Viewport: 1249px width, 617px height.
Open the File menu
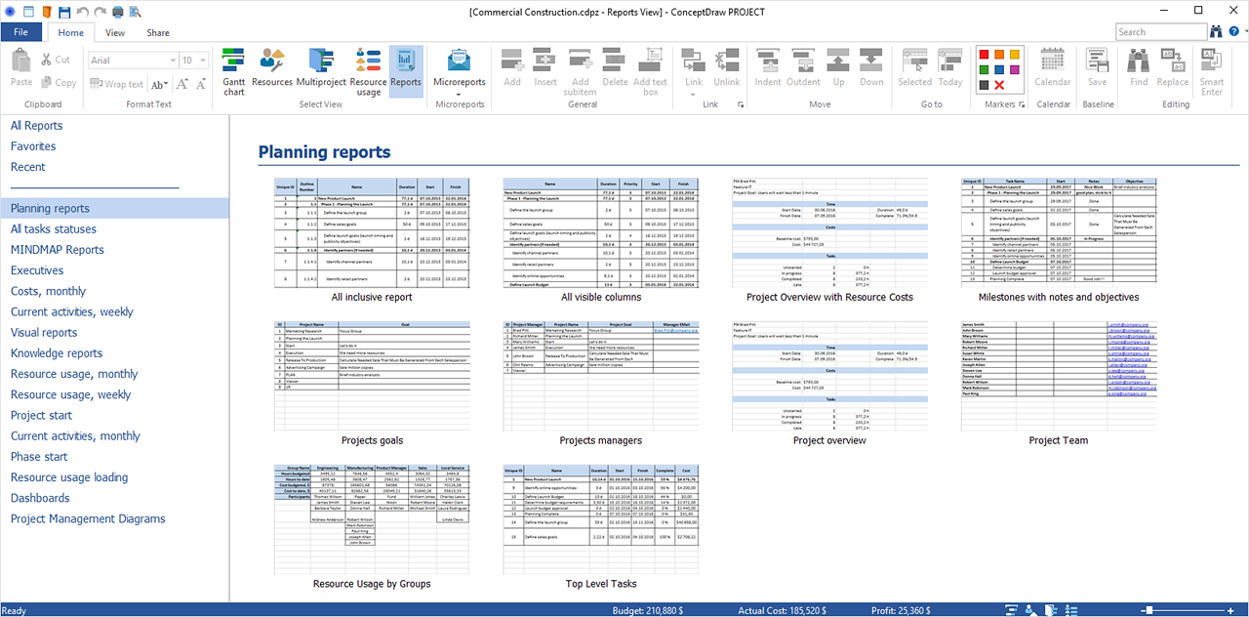click(20, 32)
